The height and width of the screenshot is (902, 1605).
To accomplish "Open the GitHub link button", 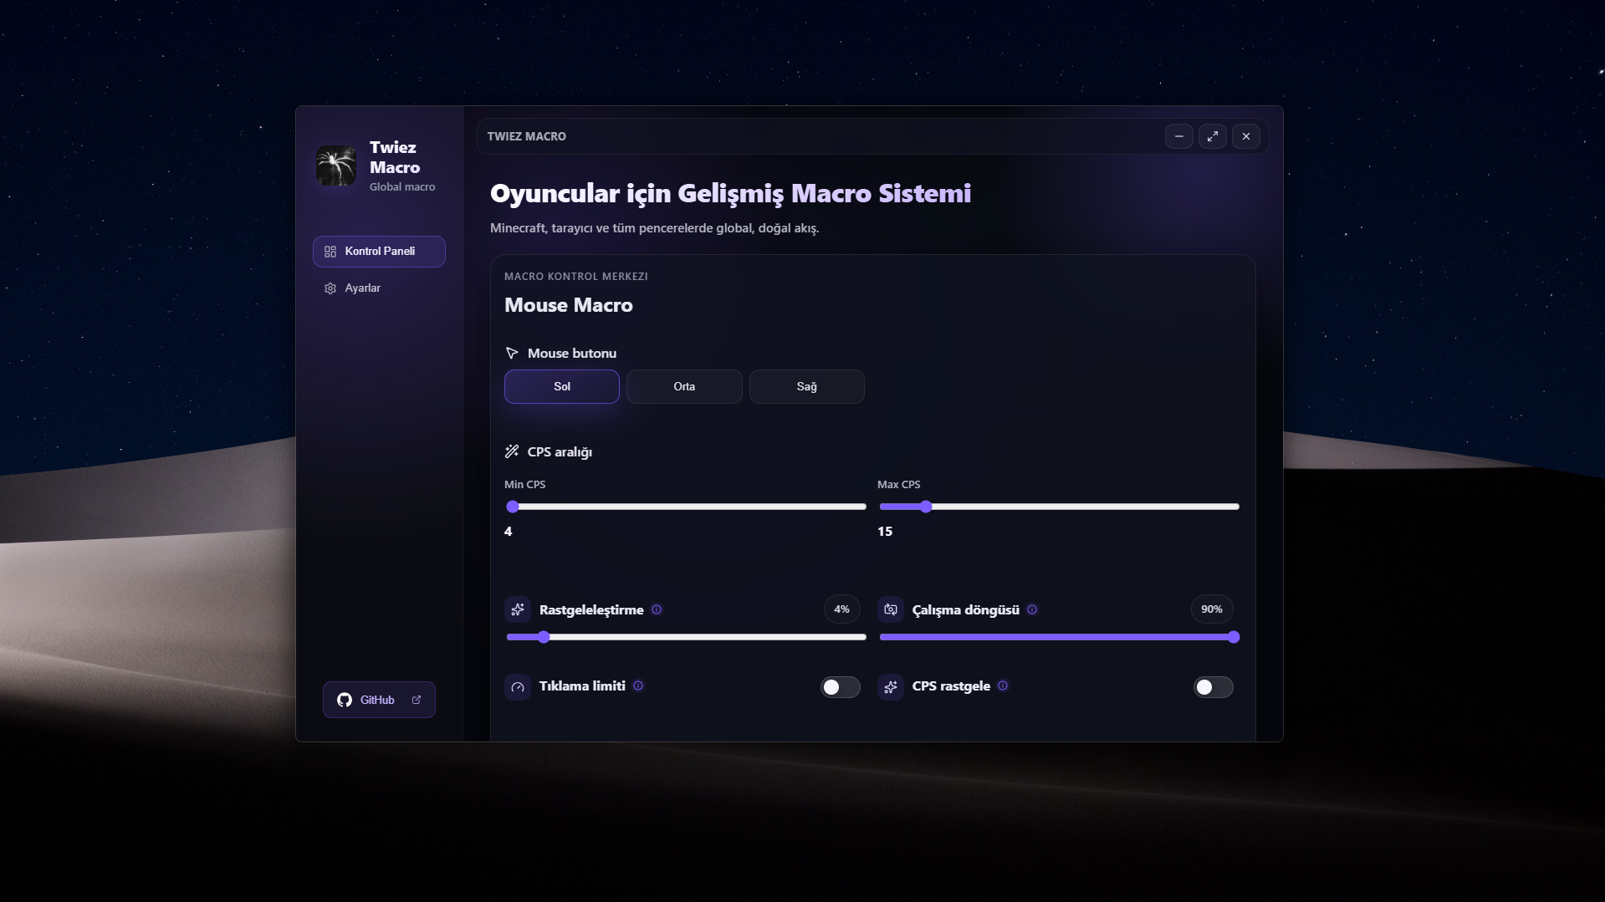I will point(379,700).
